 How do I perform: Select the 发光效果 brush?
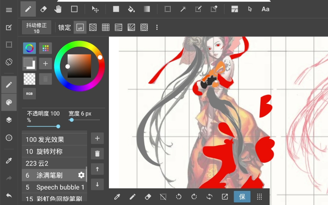pyautogui.click(x=54, y=139)
